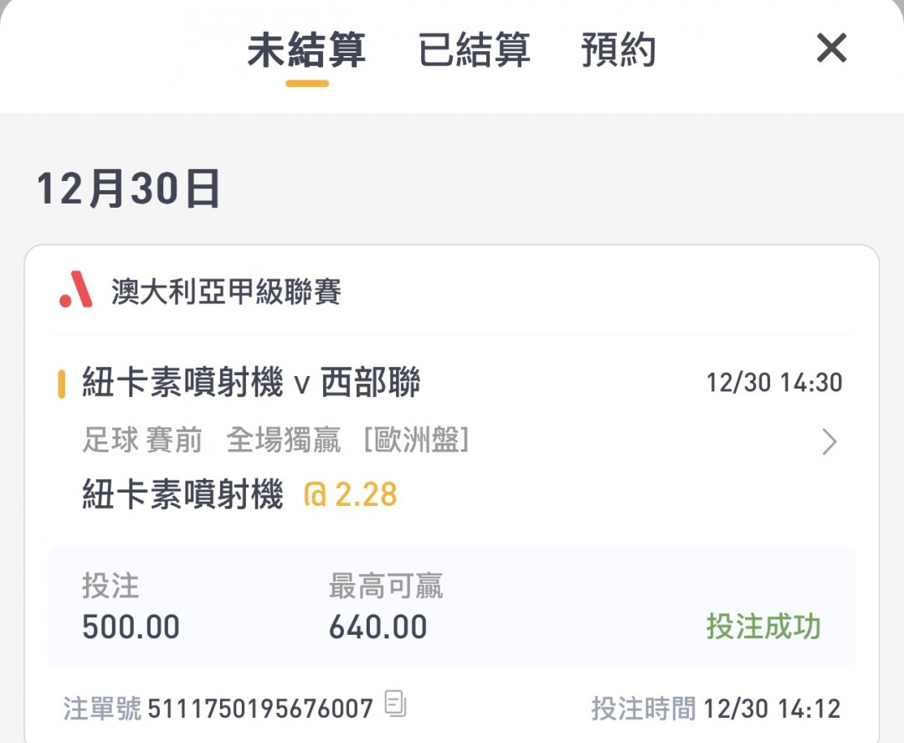Open the 預約 tab
The height and width of the screenshot is (743, 904).
click(x=618, y=50)
